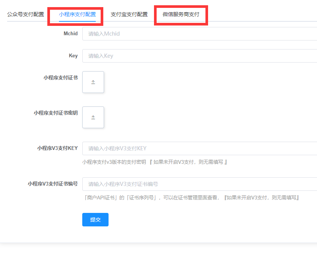The height and width of the screenshot is (262, 317).
Task: Focus the 小程序V3支付KEY input
Action: point(199,148)
